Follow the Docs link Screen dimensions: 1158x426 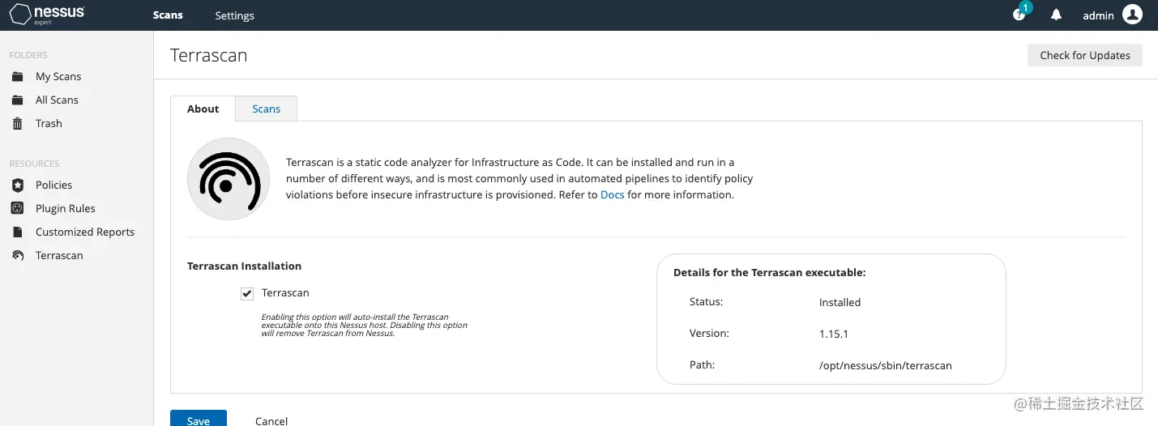coord(612,195)
